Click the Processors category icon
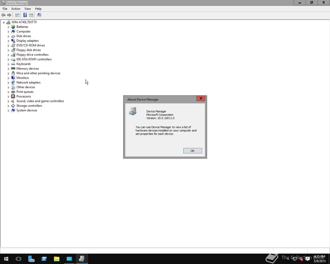Viewport: 330px width, 264px height. (x=13, y=96)
